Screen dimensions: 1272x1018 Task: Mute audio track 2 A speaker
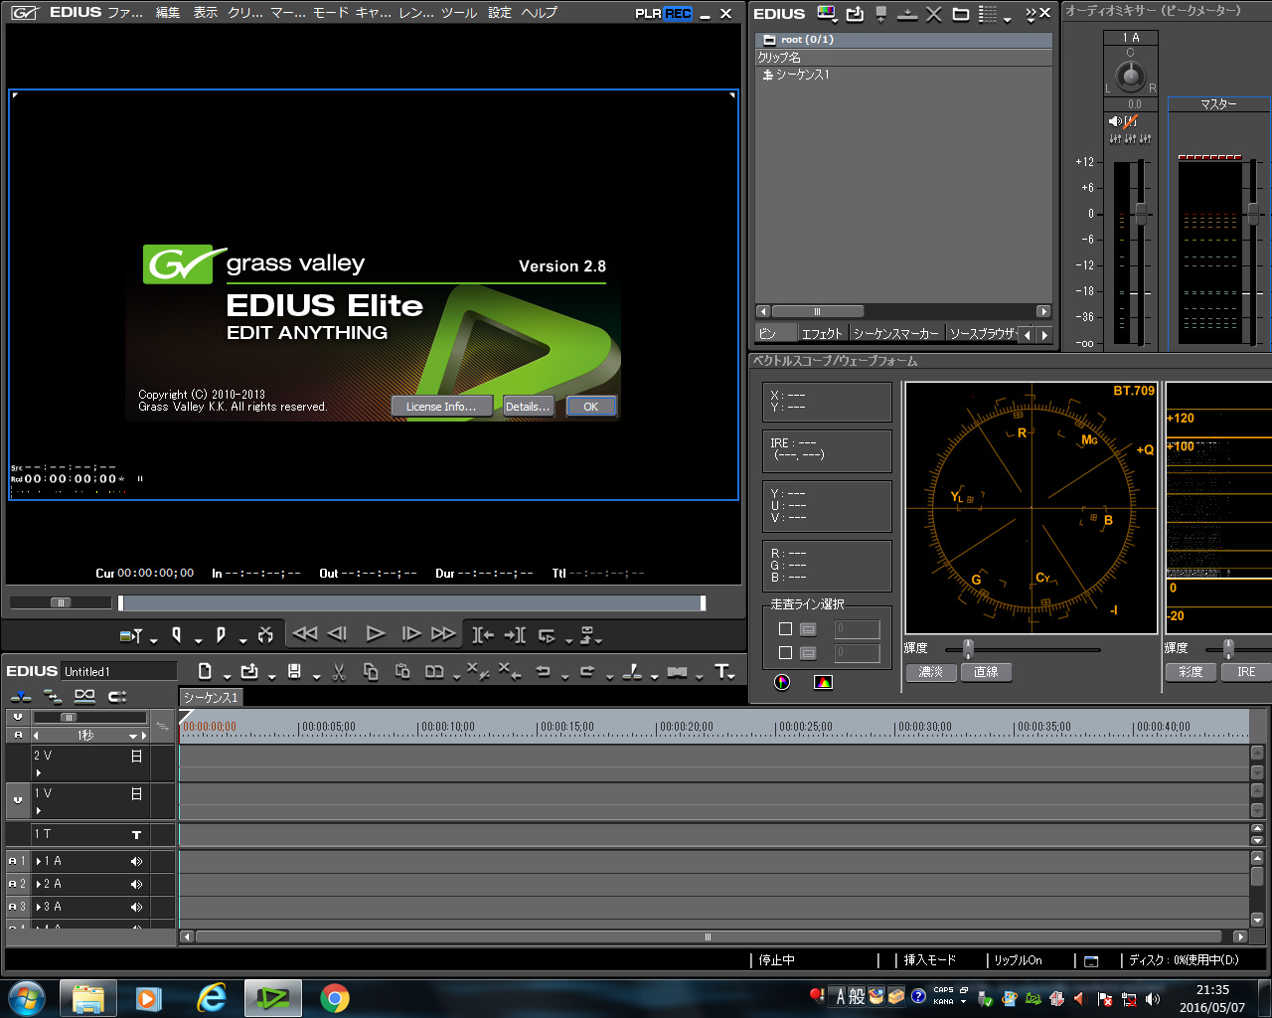pos(136,884)
